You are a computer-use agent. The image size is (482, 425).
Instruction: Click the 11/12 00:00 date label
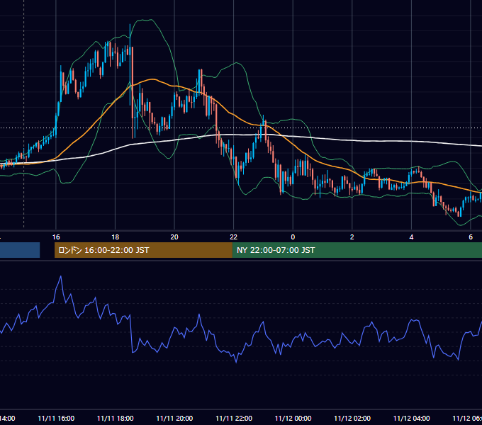[x=293, y=418]
